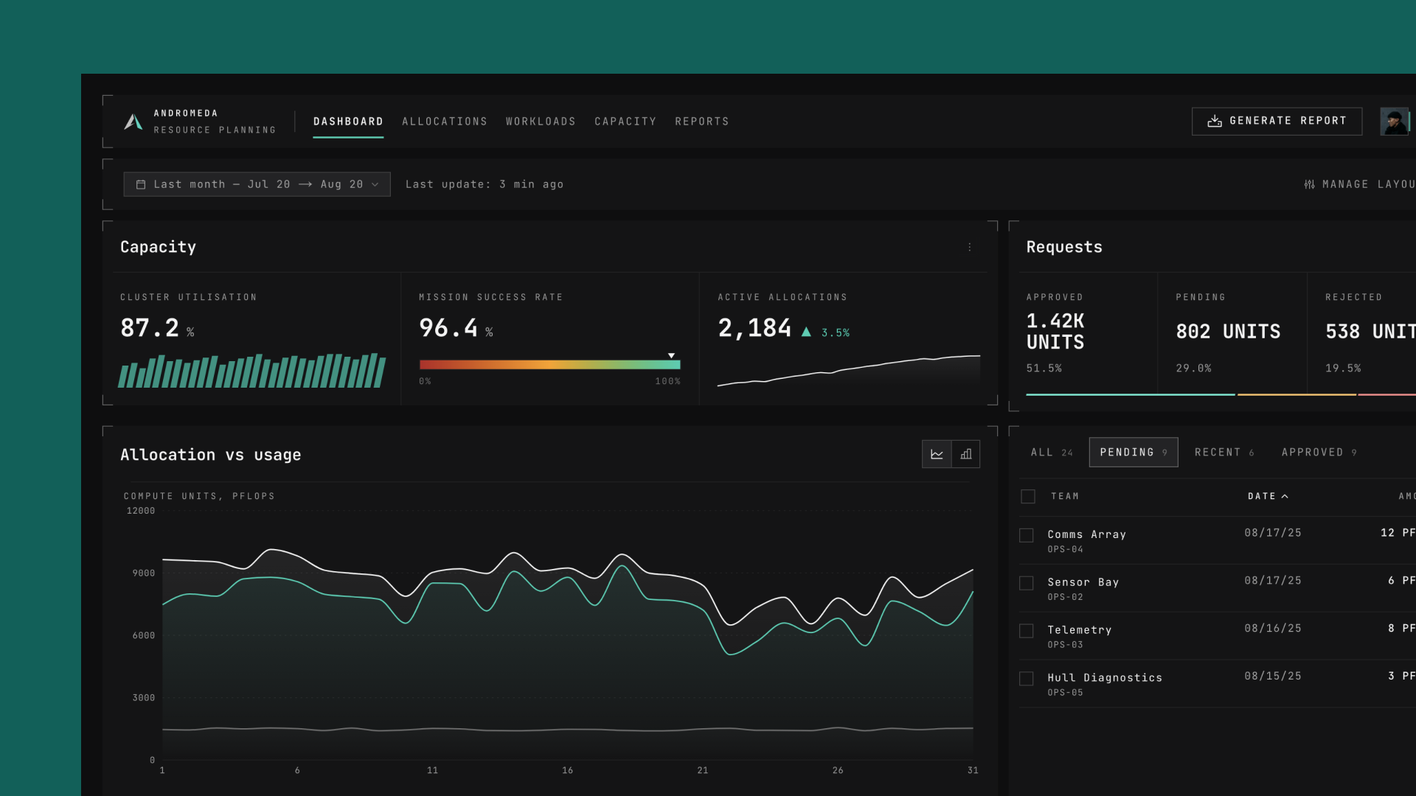Open the Reports navigation link

[702, 122]
